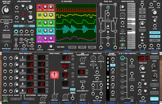Image resolution: width=162 pixels, height=104 pixels.
Task: Click the TEXT HERE label strip
Action: tap(108, 79)
